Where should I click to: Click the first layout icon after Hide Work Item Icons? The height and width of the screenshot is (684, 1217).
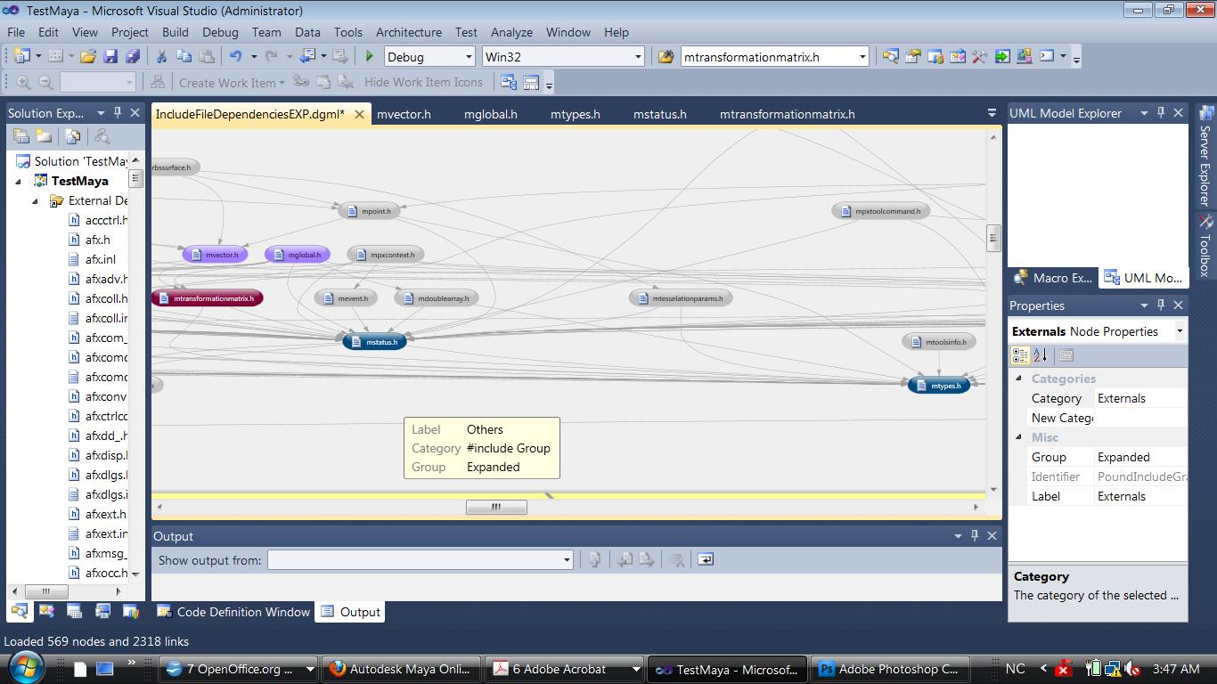pyautogui.click(x=509, y=83)
